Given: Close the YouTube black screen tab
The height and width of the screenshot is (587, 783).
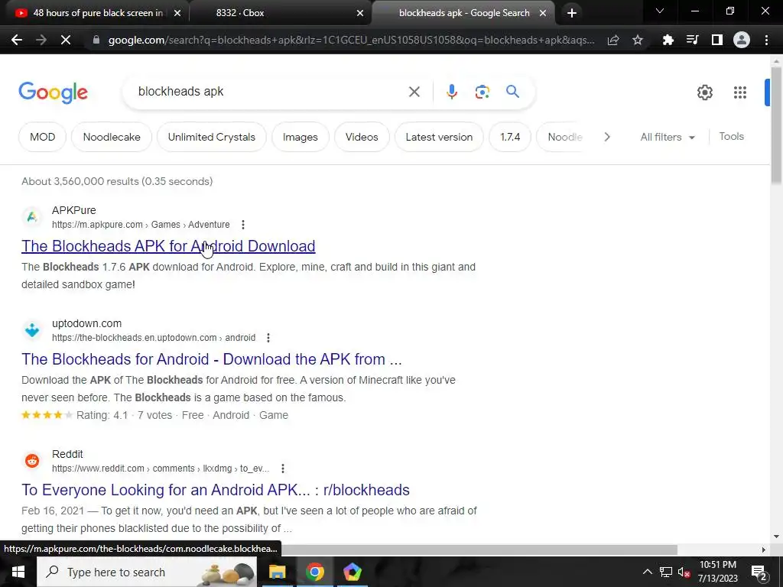Looking at the screenshot, I should click(x=177, y=14).
